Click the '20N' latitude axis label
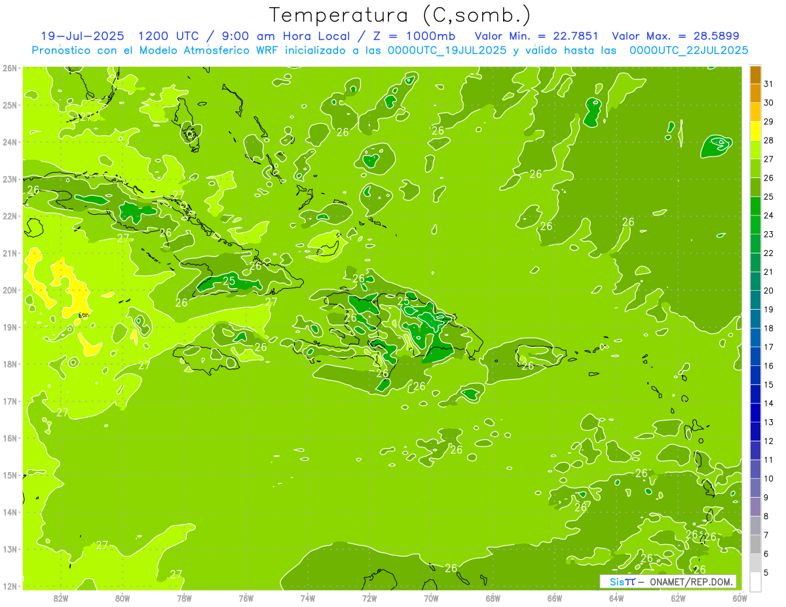Screen dimensions: 786x607 point(9,290)
